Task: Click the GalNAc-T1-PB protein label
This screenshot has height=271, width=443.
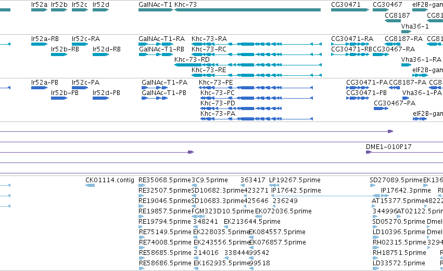Action: click(x=164, y=93)
